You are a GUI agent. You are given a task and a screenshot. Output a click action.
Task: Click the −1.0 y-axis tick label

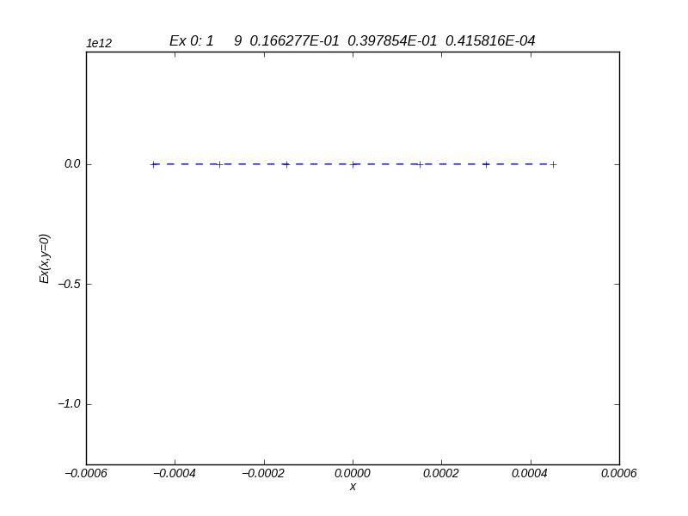[x=70, y=404]
